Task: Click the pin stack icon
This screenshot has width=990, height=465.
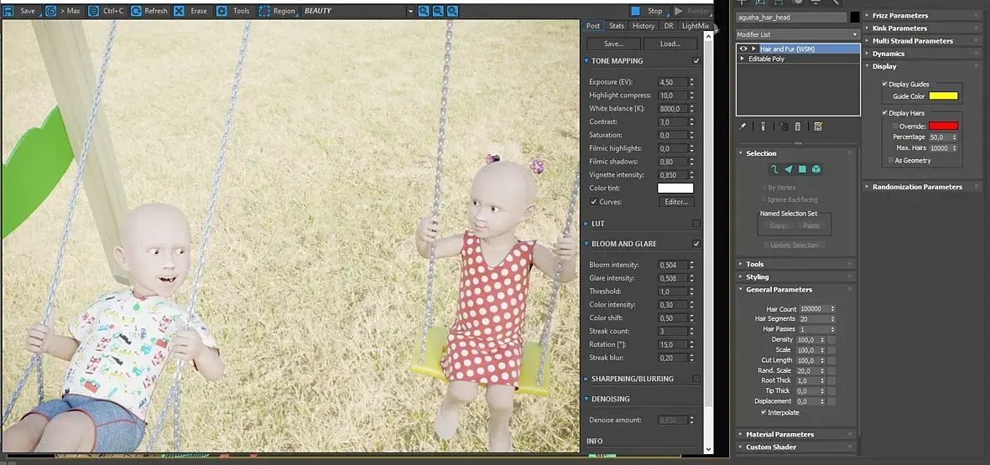Action: [742, 127]
